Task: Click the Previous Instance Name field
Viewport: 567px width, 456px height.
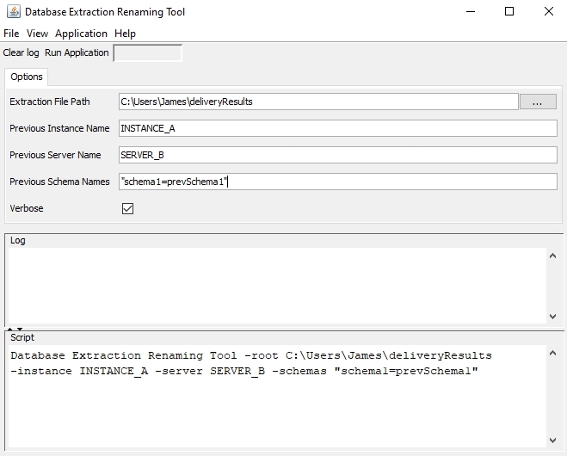Action: pos(338,128)
